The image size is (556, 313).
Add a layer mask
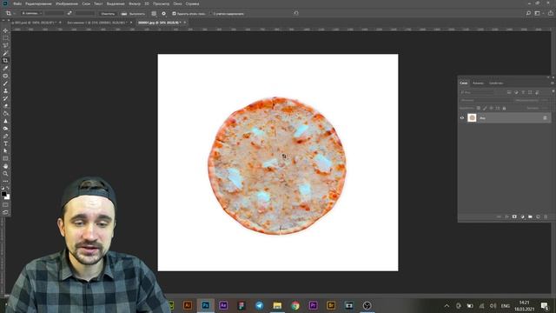pyautogui.click(x=514, y=216)
